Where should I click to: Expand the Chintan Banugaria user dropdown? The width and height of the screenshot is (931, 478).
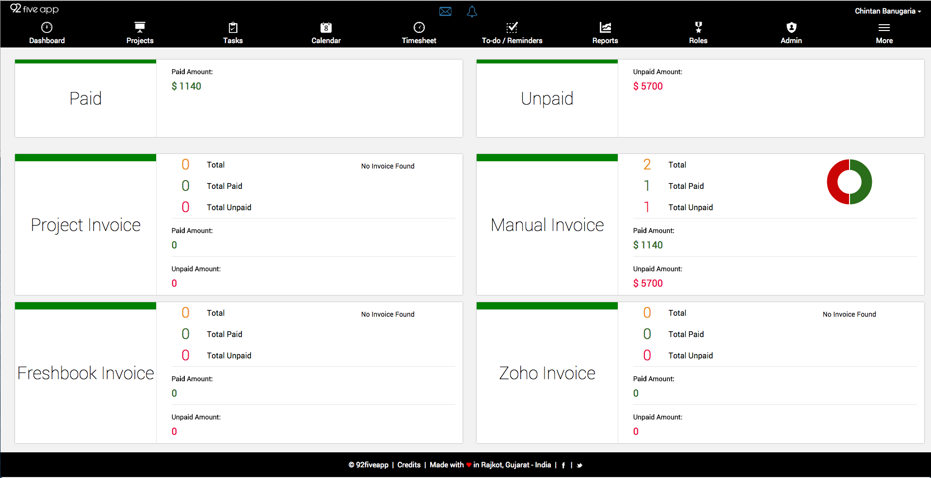tap(887, 11)
